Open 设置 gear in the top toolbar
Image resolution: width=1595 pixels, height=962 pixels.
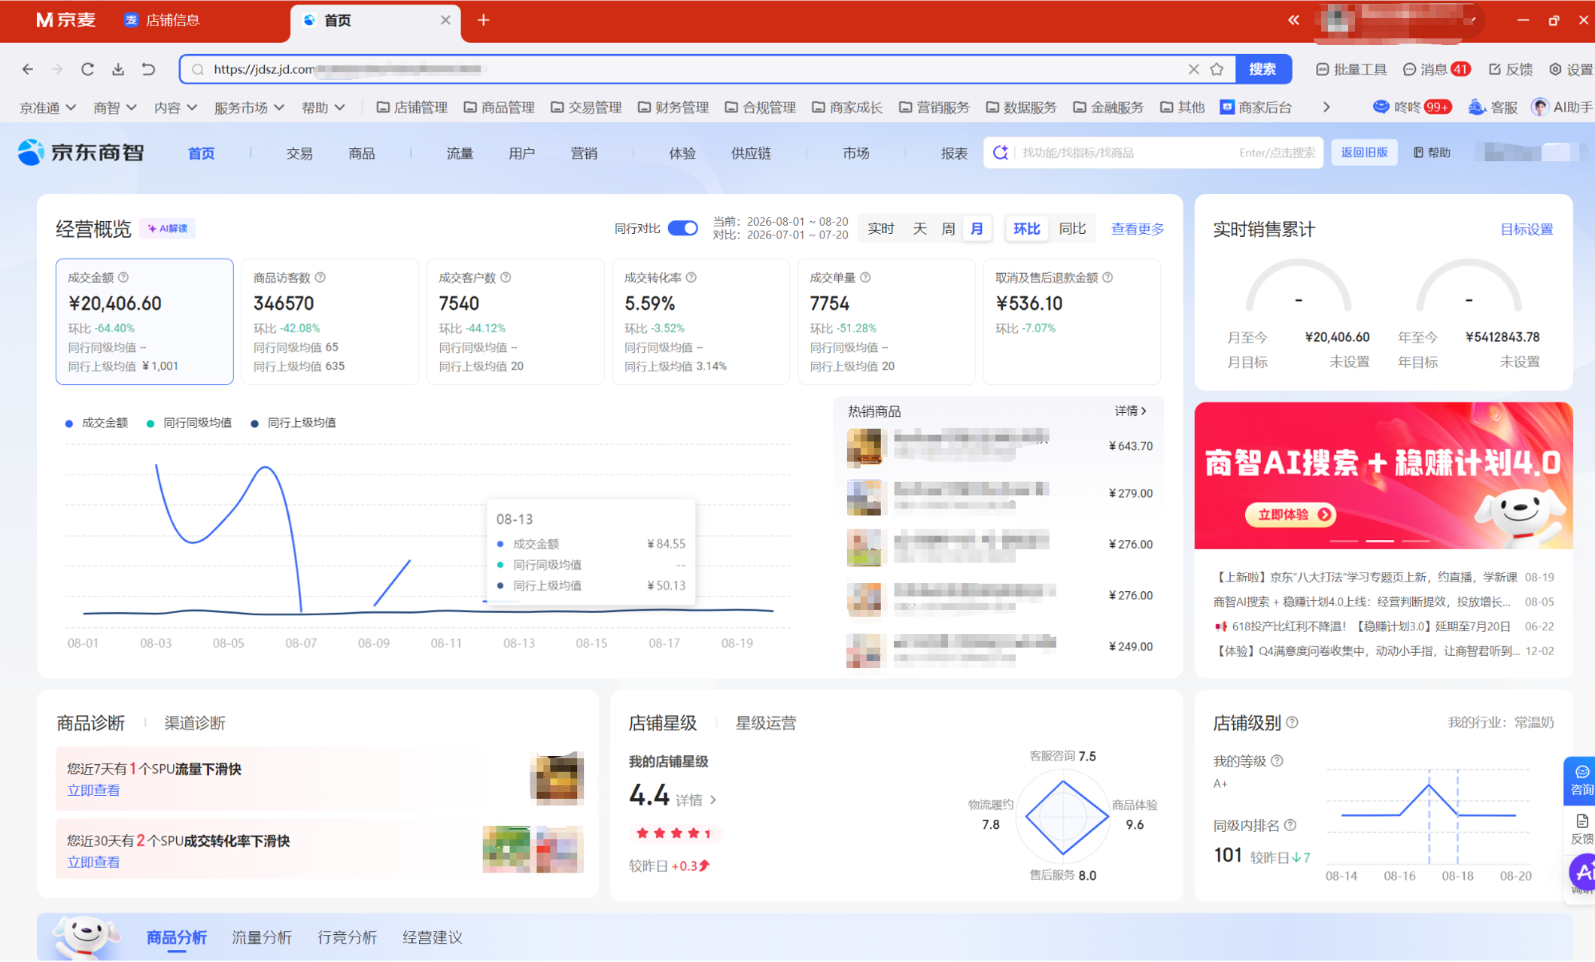pyautogui.click(x=1571, y=69)
